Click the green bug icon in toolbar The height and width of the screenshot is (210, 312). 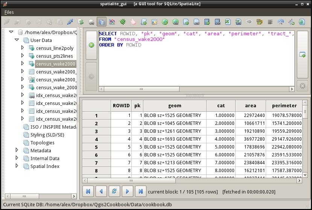[x=123, y=22]
